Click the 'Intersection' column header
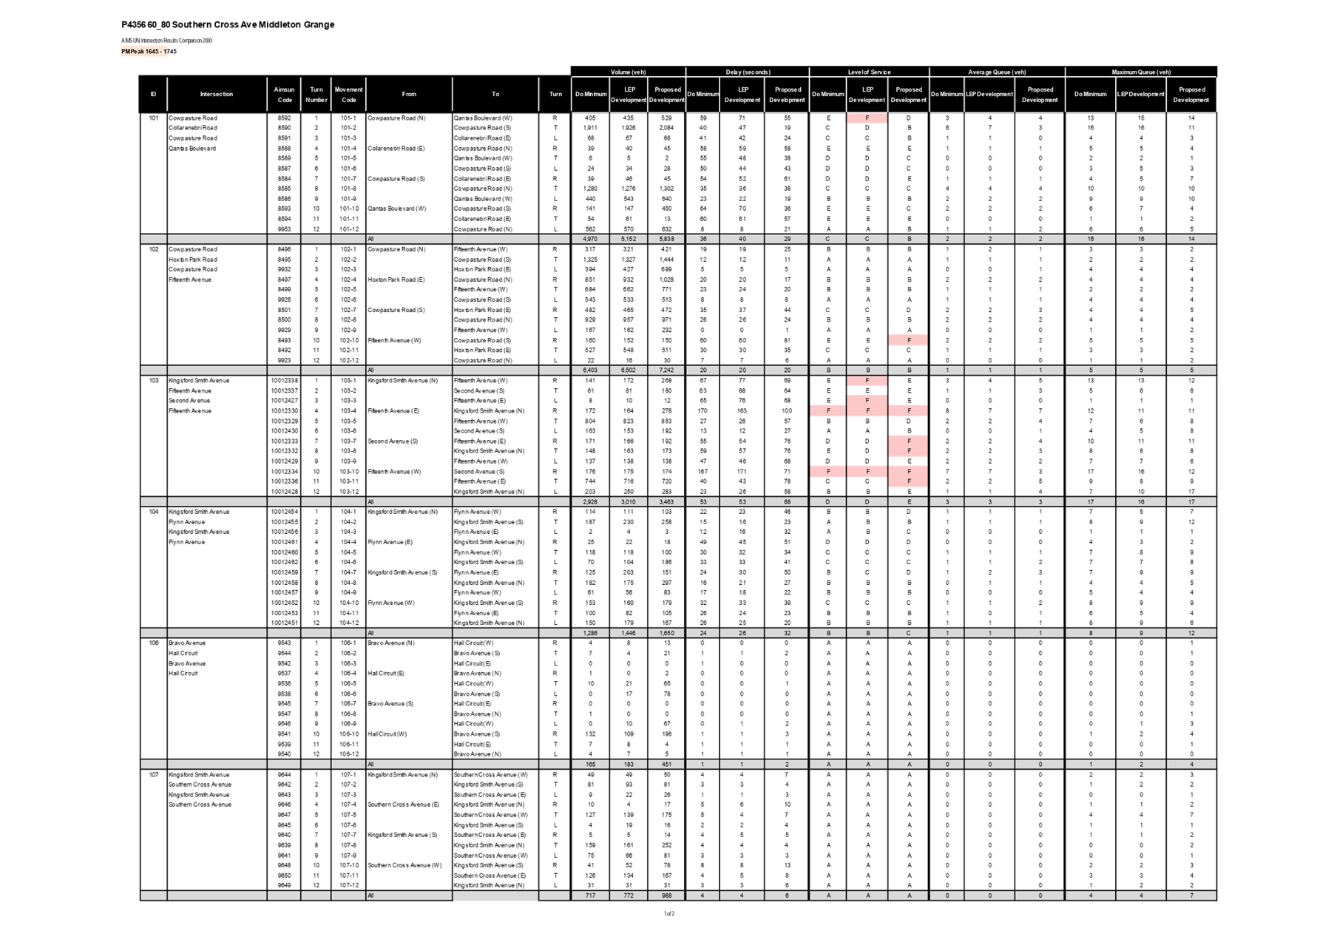The width and height of the screenshot is (1337, 945). 217,94
